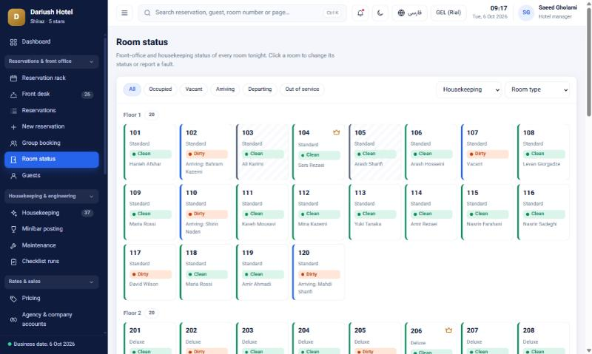The image size is (592, 354).
Task: Open room 101 card
Action: click(x=150, y=152)
